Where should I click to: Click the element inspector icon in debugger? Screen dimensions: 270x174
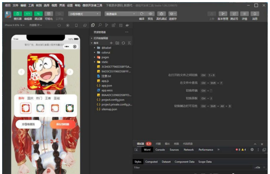[136, 150]
